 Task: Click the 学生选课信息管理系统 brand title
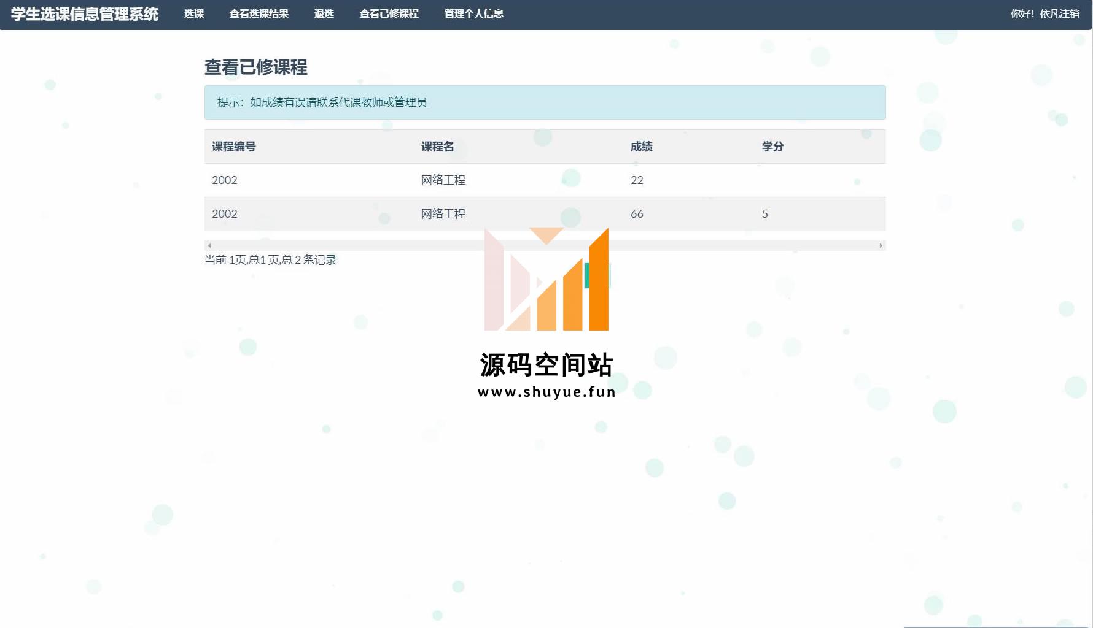85,14
